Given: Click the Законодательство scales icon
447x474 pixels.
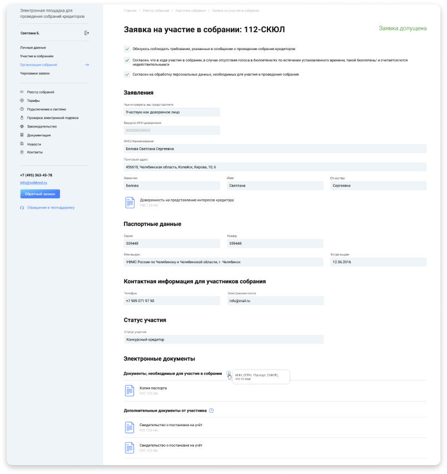Looking at the screenshot, I should pos(22,127).
